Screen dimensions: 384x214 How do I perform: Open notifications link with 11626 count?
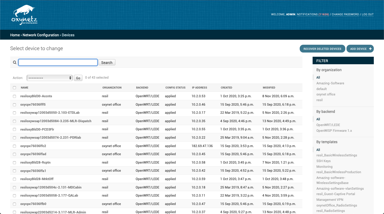313,14
